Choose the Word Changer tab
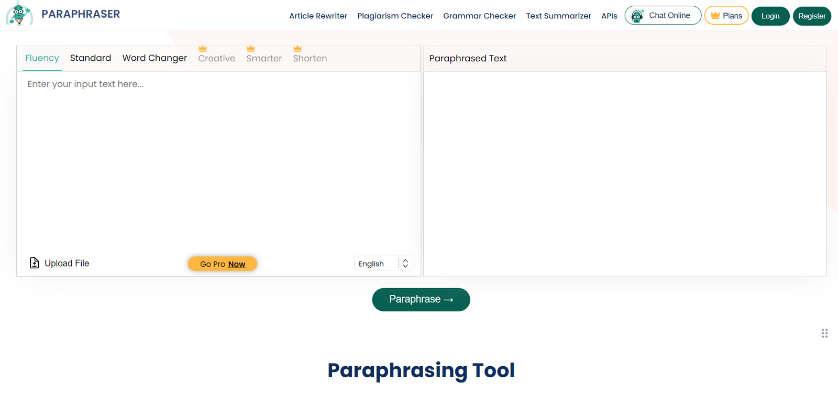 pyautogui.click(x=155, y=58)
